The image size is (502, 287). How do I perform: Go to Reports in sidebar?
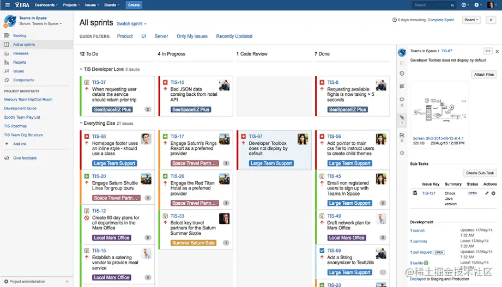point(20,63)
